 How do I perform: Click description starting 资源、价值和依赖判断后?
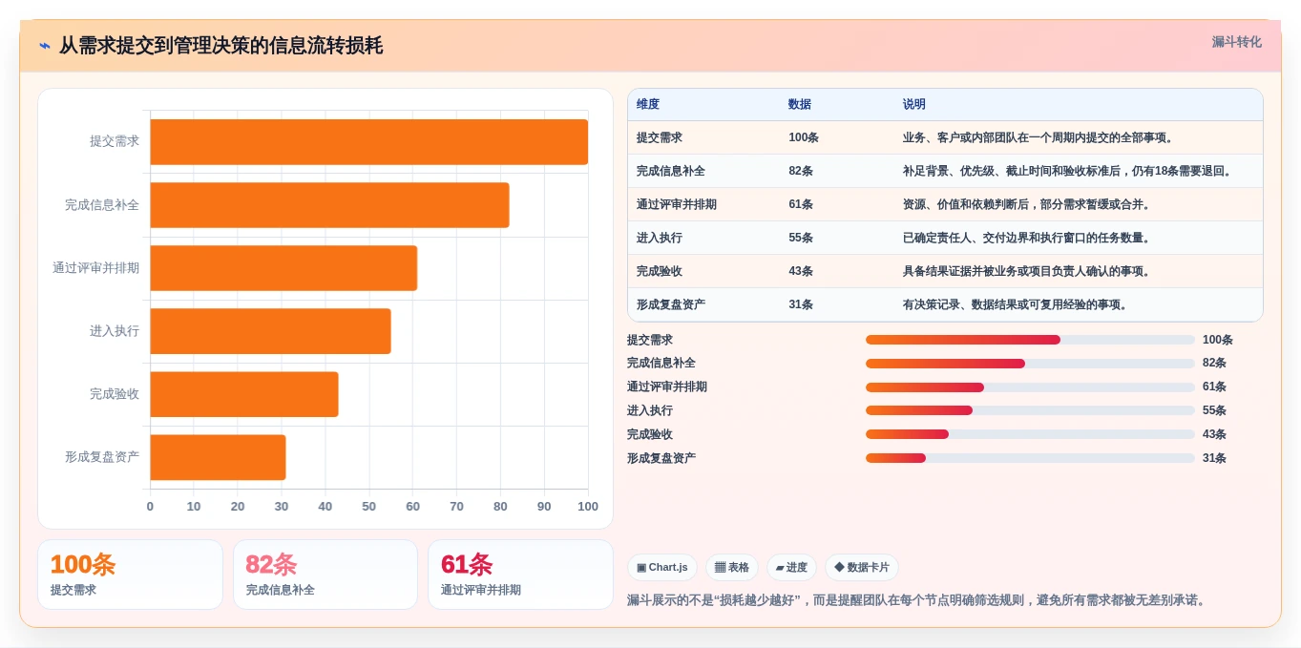tap(1029, 204)
